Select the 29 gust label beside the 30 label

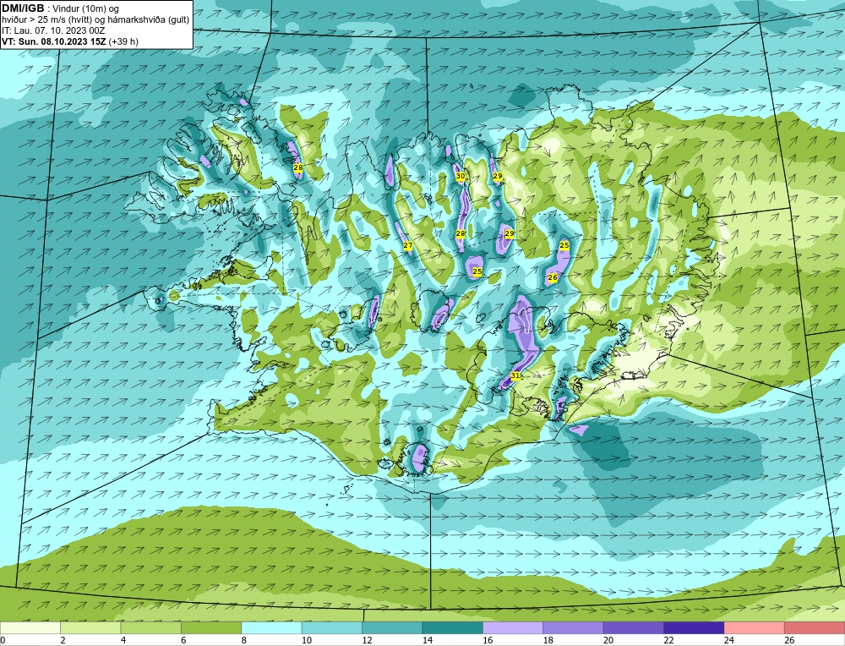click(x=498, y=177)
